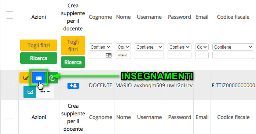Click the teal envelope email icon
This screenshot has height=134, width=256.
(30, 92)
